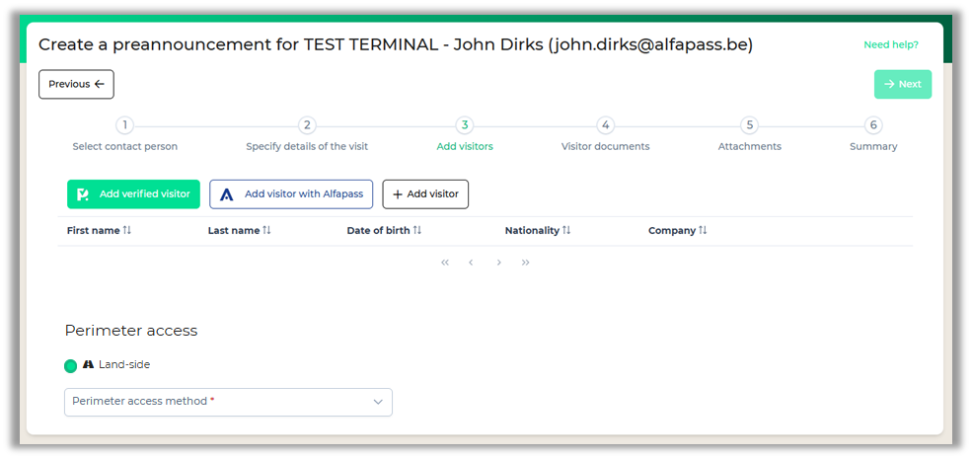The height and width of the screenshot is (459, 972).
Task: Jump to last page of visitors
Action: [x=525, y=263]
